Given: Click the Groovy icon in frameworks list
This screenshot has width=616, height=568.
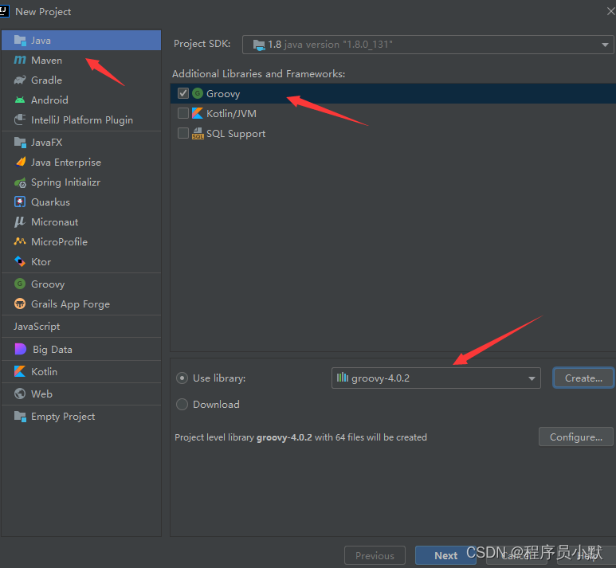Looking at the screenshot, I should tap(198, 93).
